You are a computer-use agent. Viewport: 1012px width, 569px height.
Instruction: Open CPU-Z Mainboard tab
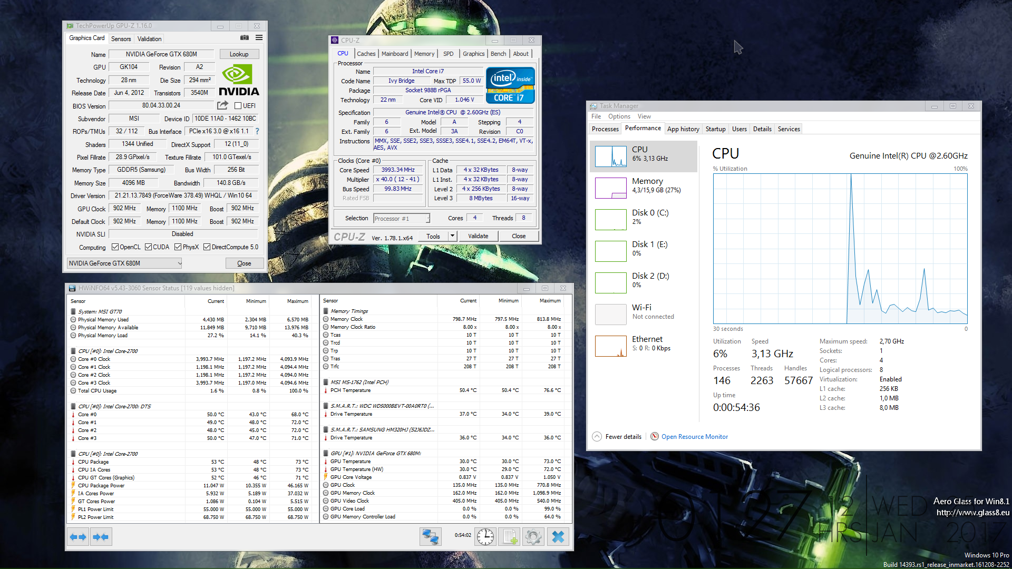point(395,54)
